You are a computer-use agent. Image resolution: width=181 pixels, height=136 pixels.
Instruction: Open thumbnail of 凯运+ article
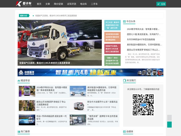pos(27,120)
